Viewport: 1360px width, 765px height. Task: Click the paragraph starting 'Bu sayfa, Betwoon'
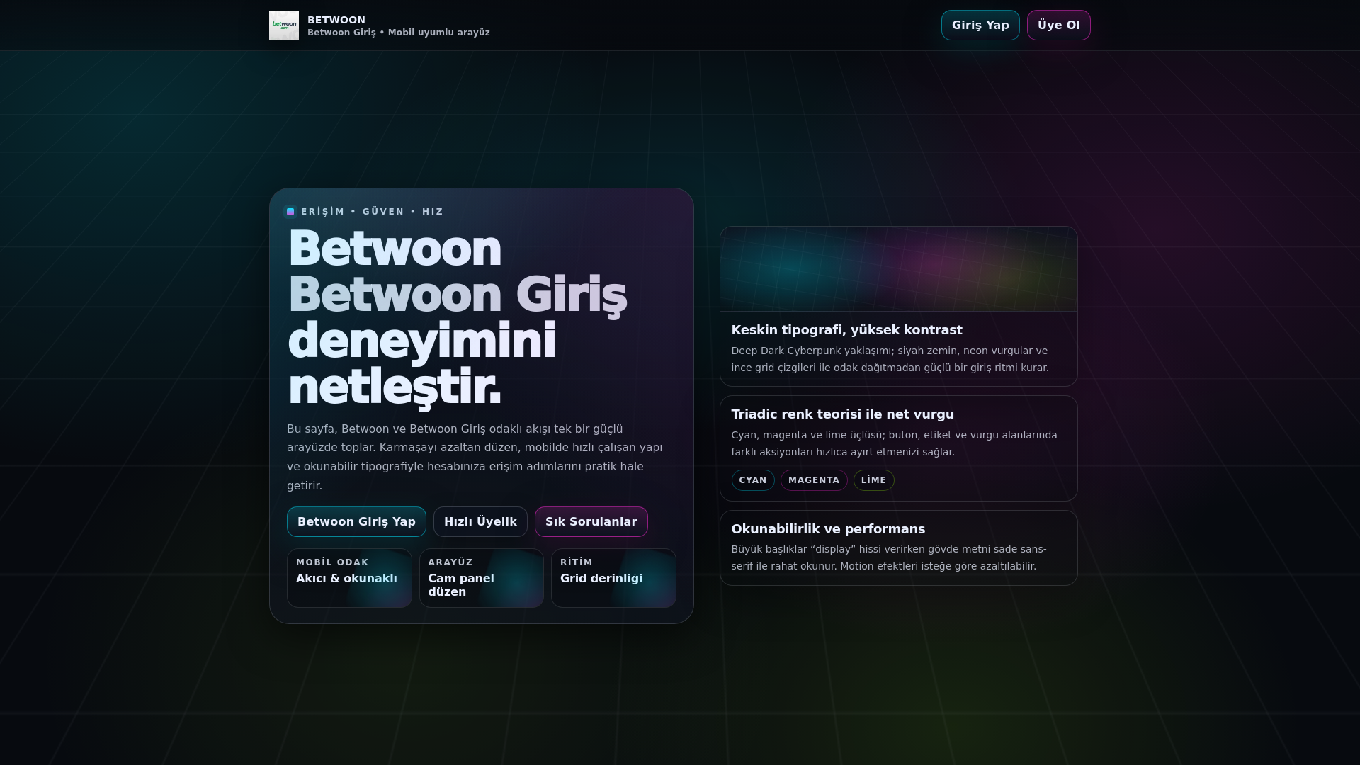(x=475, y=458)
